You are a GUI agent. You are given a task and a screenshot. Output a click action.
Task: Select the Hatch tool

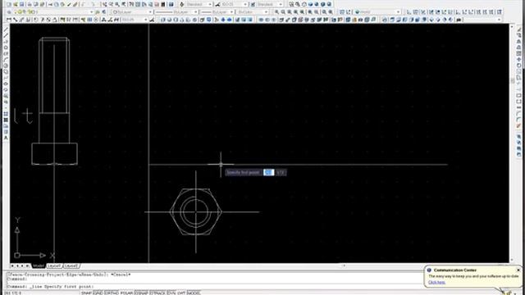(x=6, y=120)
